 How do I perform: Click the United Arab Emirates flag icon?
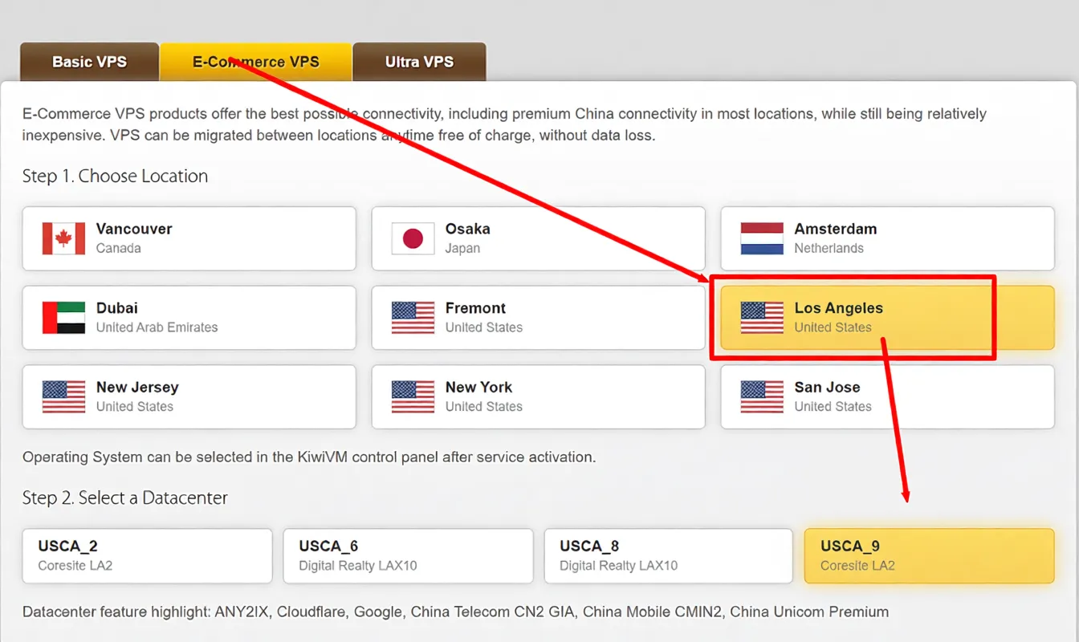pos(63,318)
